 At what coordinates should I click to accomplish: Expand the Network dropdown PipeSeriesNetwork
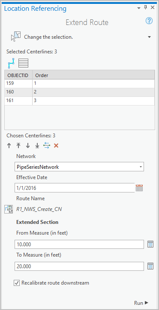(79, 167)
